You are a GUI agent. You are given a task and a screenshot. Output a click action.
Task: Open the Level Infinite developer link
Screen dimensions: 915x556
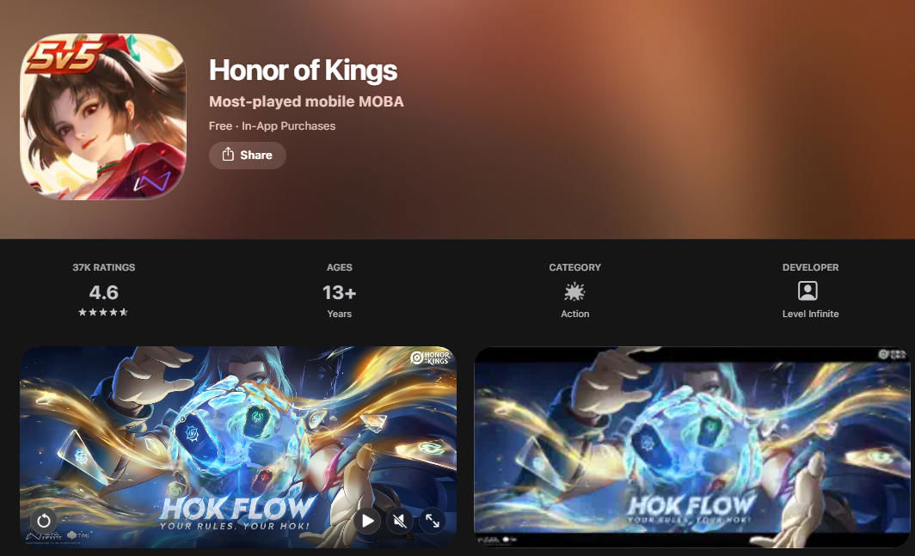[810, 314]
